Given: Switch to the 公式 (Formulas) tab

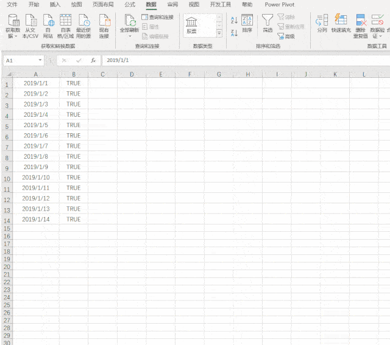Looking at the screenshot, I should pos(130,4).
